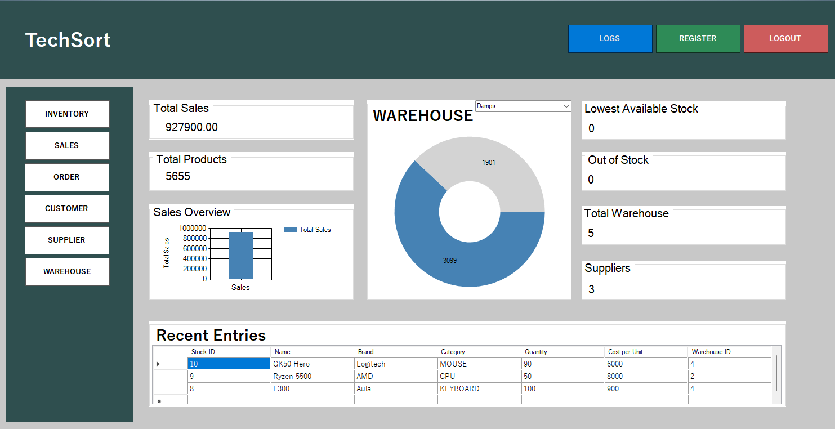The width and height of the screenshot is (835, 429).
Task: Select the Stock ID 8 cell
Action: click(229, 389)
